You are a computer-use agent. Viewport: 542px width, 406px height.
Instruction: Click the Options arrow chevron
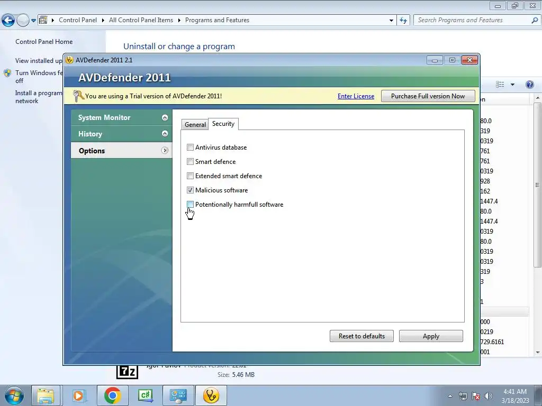(165, 151)
